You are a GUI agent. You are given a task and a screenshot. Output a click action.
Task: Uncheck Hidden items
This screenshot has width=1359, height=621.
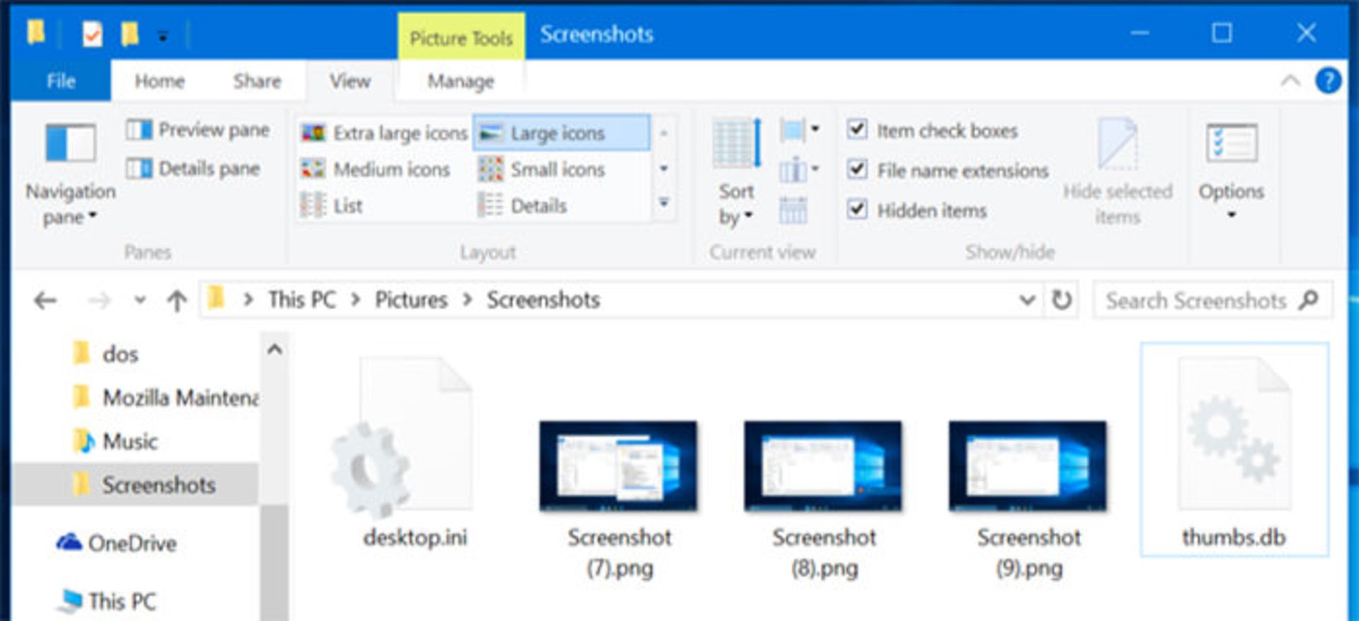857,209
